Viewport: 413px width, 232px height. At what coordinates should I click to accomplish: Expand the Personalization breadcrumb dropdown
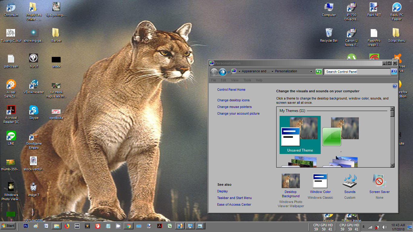(311, 71)
